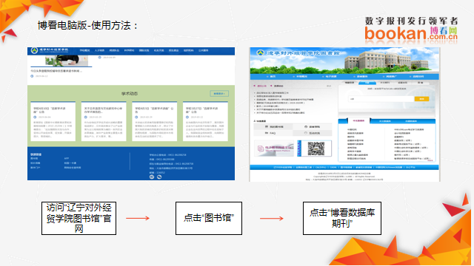Open the first academic lecture news card
474x266 pixels.
point(53,121)
